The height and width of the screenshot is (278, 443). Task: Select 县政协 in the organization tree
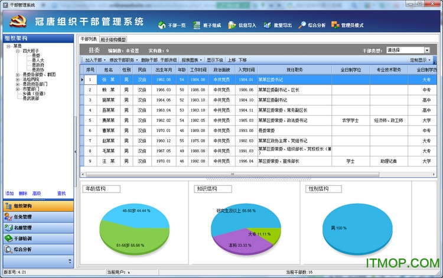pos(38,70)
